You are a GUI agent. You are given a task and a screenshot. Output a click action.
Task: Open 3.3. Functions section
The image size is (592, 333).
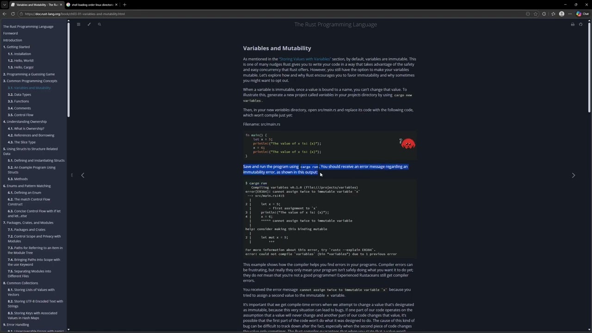click(18, 101)
